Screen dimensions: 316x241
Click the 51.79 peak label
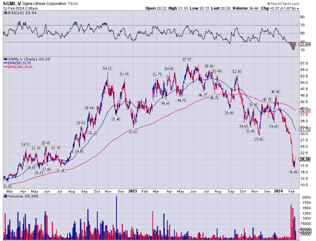click(x=157, y=74)
